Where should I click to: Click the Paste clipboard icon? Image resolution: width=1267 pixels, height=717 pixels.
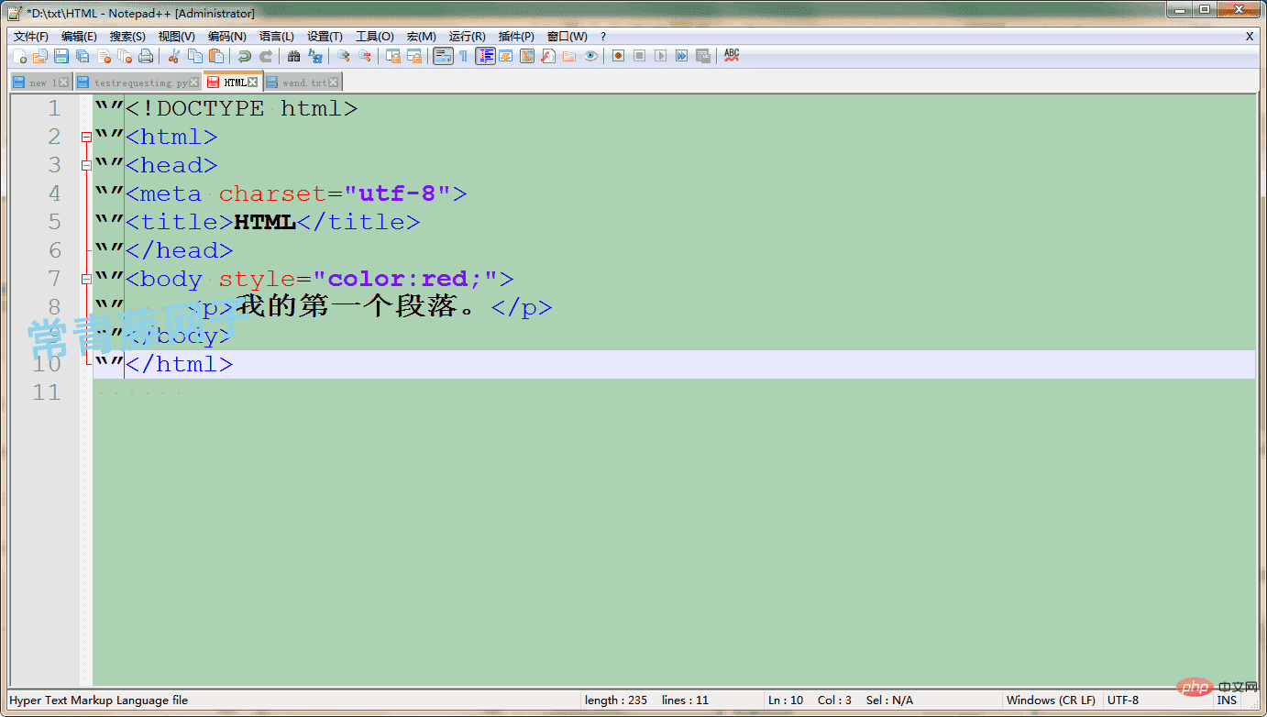pos(216,56)
